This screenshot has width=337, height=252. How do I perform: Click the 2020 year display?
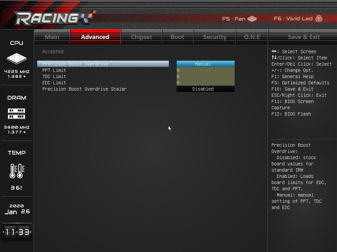[16, 206]
